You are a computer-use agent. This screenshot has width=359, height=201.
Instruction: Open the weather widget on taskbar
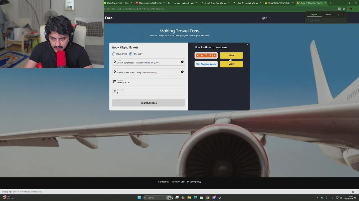[8, 197]
